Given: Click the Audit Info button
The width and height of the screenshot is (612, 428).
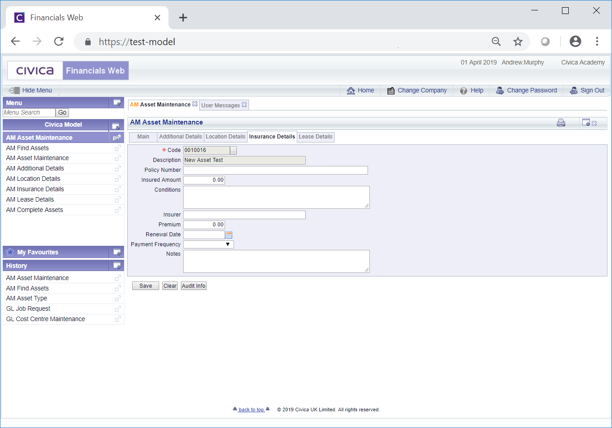Looking at the screenshot, I should [193, 286].
